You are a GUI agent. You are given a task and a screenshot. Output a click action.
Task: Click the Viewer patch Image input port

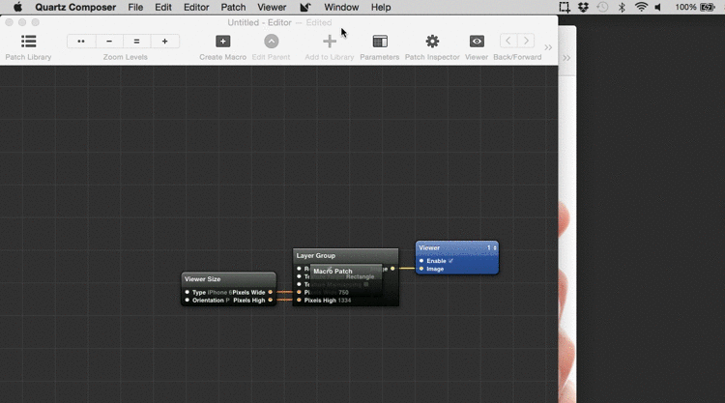421,269
